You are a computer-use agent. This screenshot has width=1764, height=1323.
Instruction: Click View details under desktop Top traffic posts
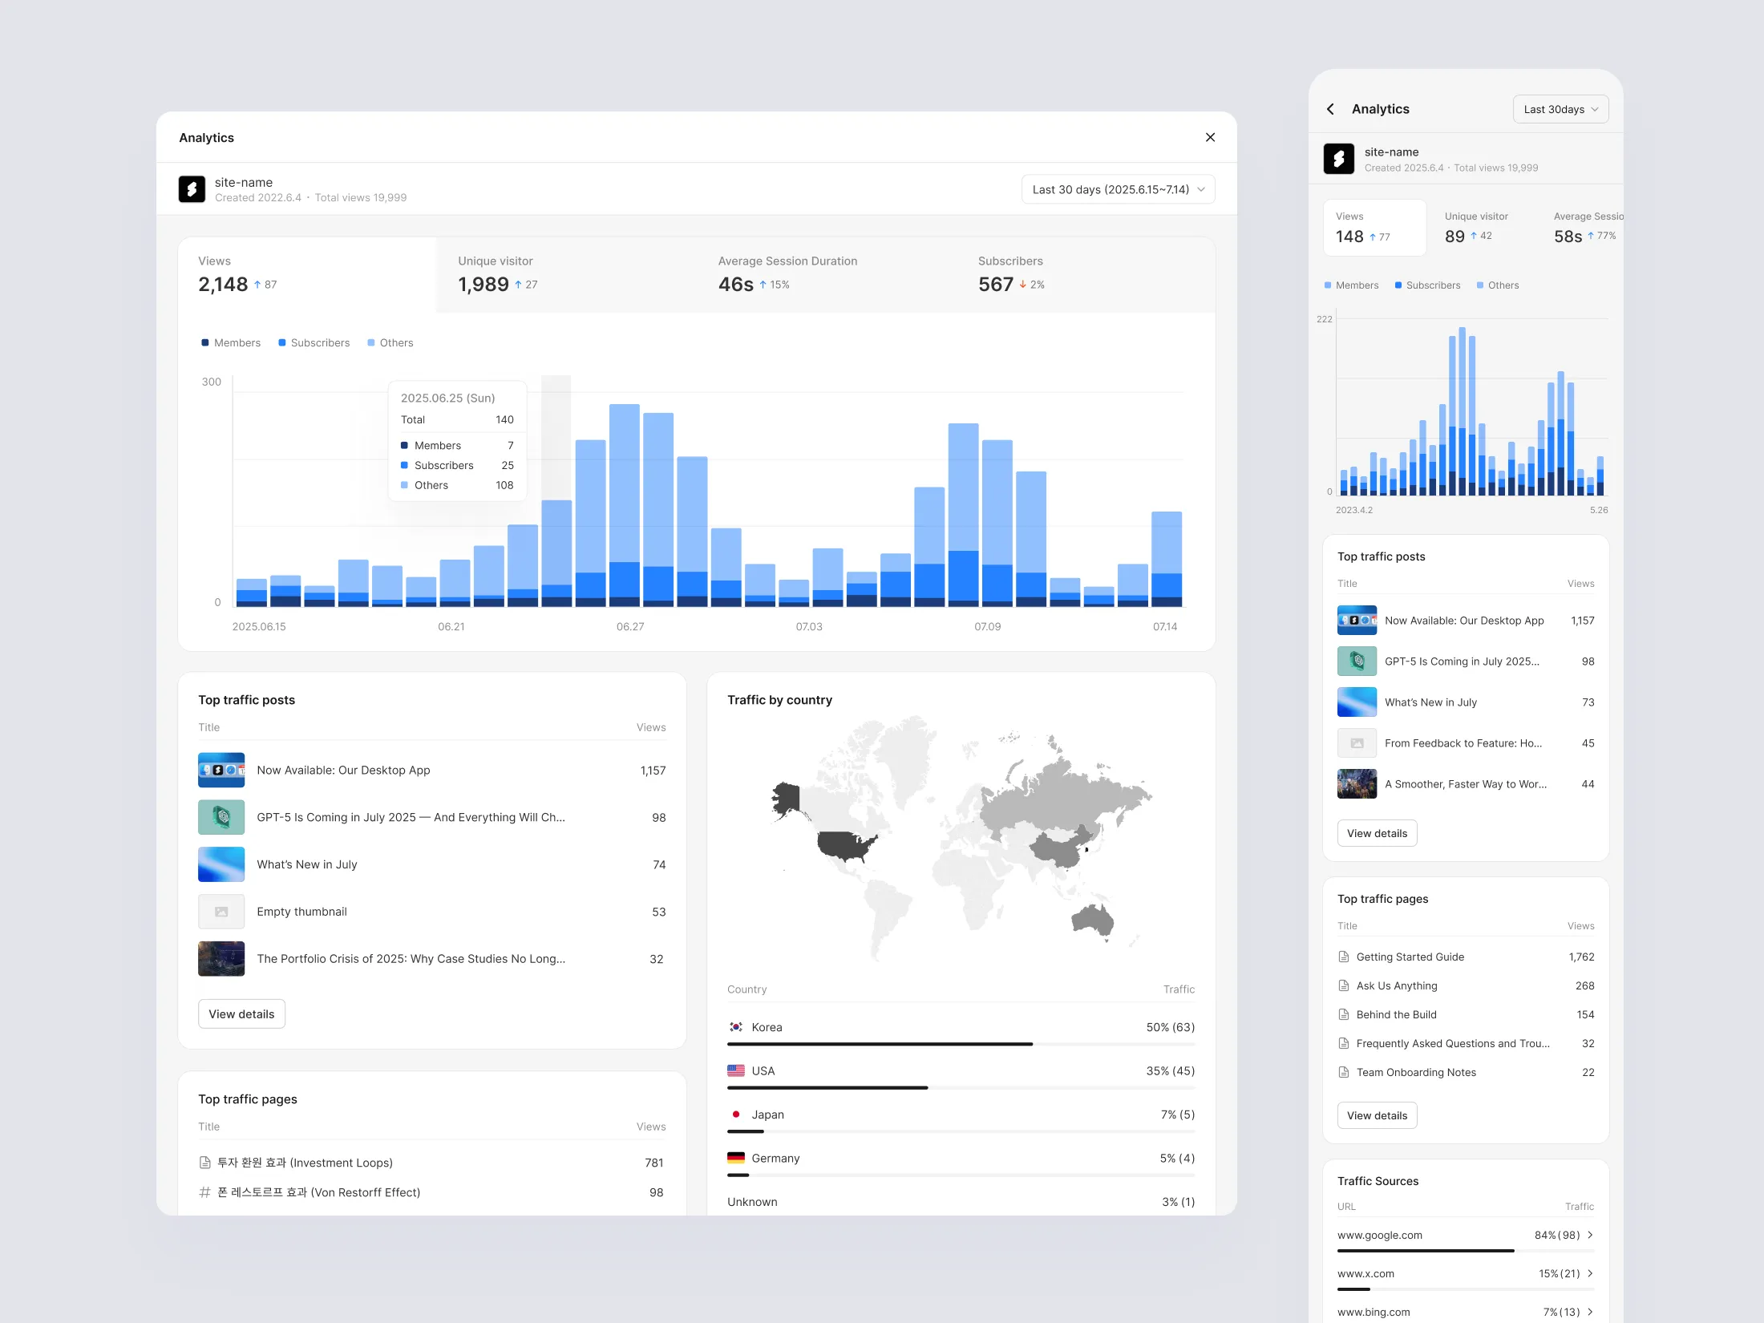click(x=241, y=1014)
